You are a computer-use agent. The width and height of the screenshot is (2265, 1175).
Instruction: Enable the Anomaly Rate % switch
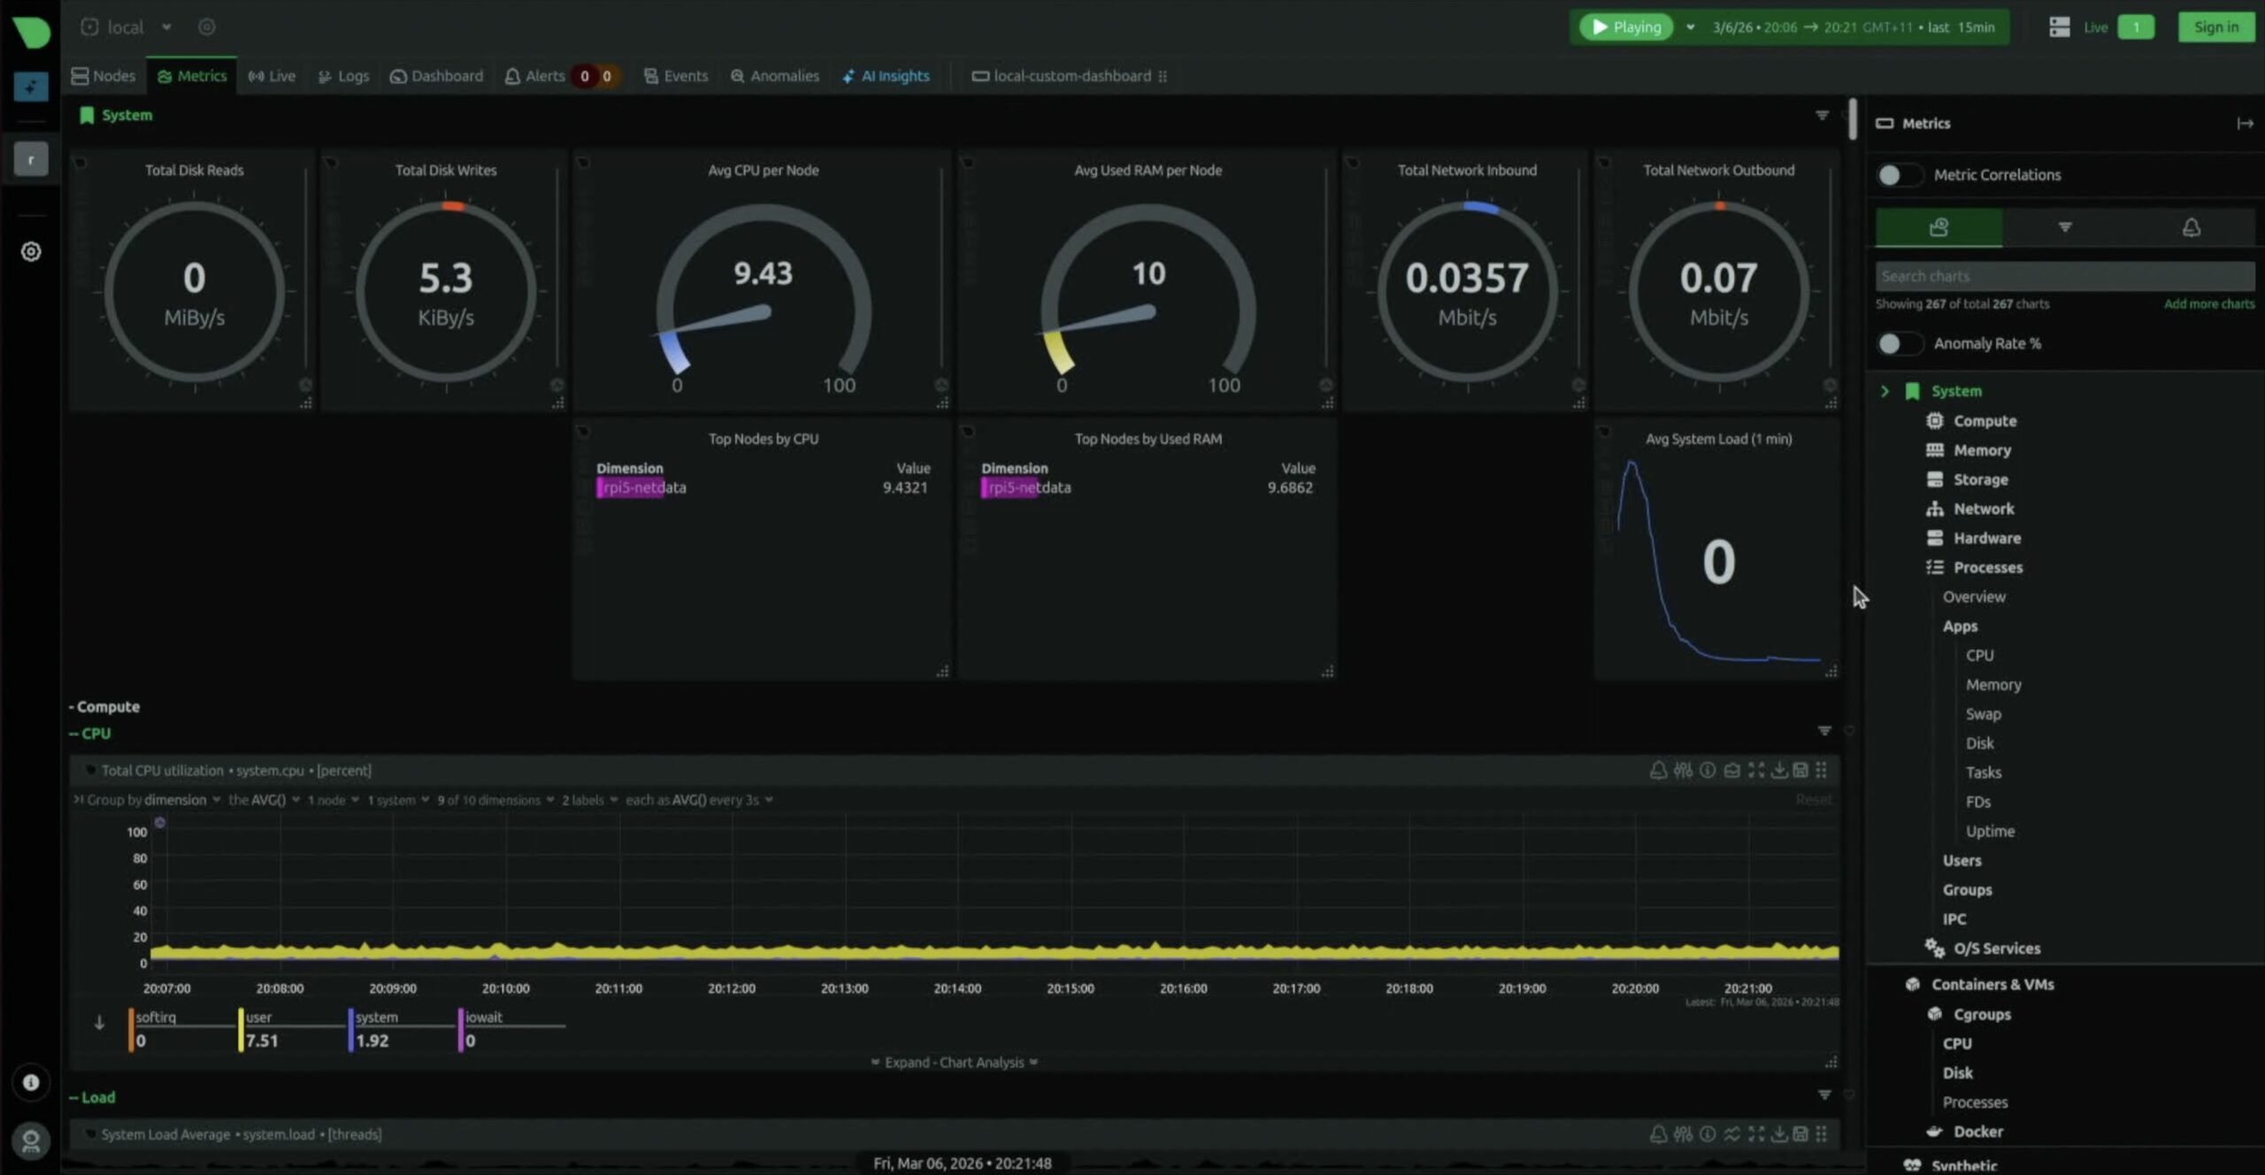click(x=1898, y=343)
